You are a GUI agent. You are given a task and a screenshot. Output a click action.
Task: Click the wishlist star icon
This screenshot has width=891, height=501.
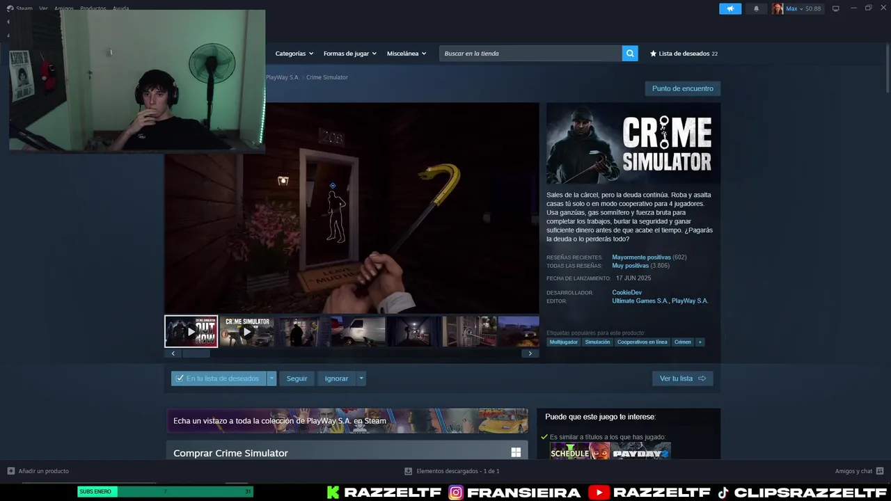[x=653, y=54]
